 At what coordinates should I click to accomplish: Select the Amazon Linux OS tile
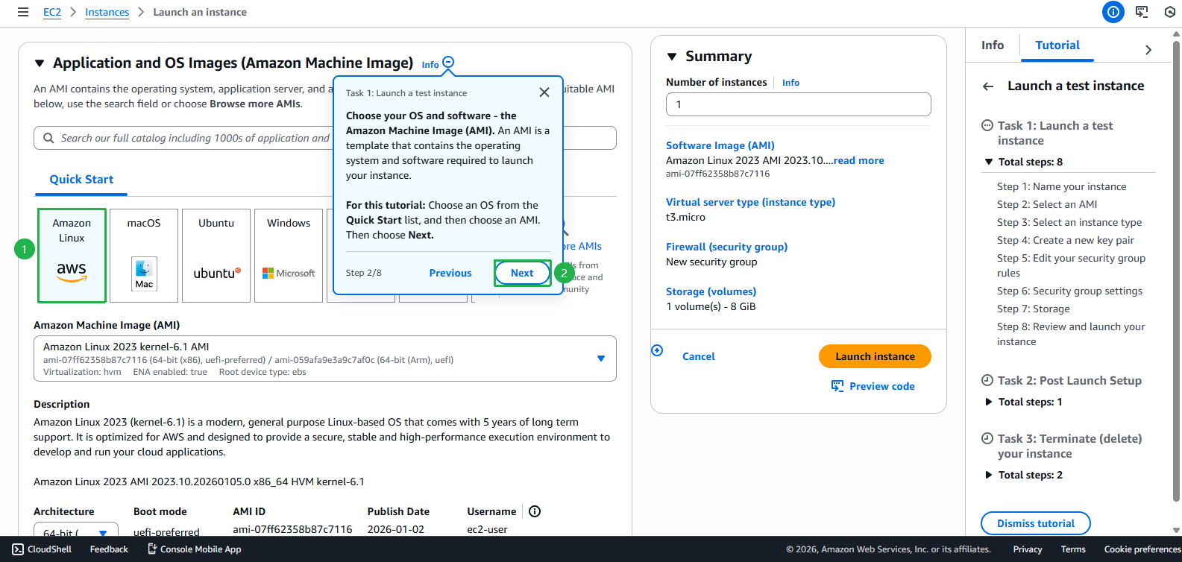pyautogui.click(x=72, y=256)
